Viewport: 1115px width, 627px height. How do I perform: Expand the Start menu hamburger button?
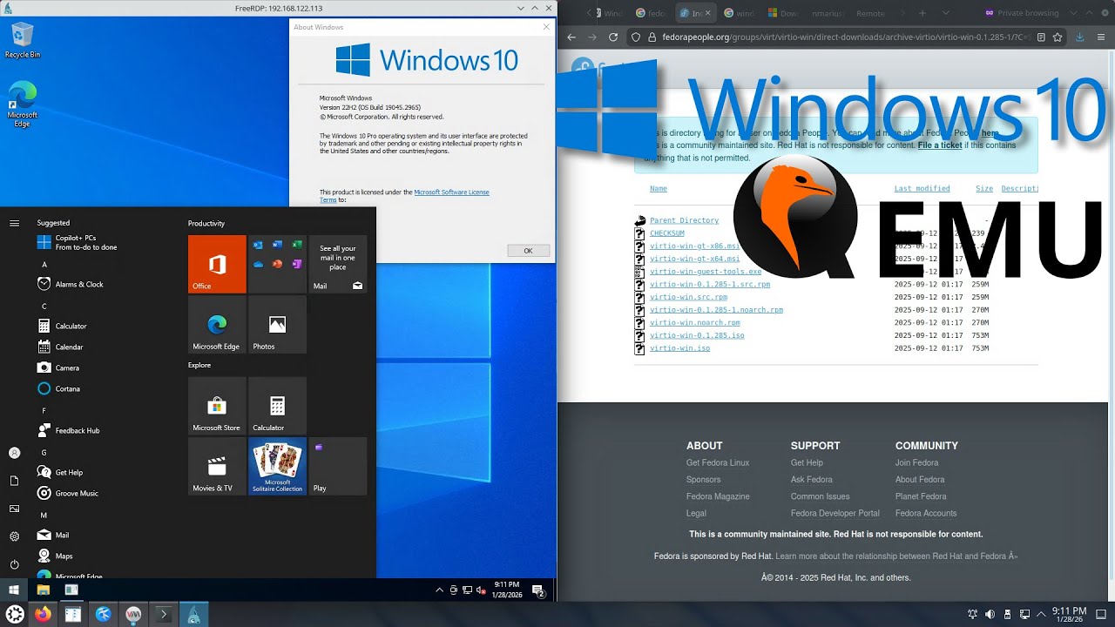point(14,223)
